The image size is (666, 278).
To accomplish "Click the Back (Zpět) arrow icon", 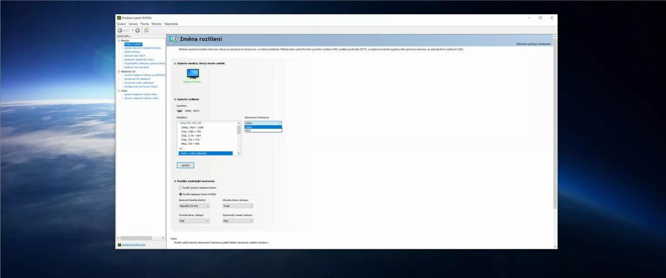I will (x=120, y=30).
